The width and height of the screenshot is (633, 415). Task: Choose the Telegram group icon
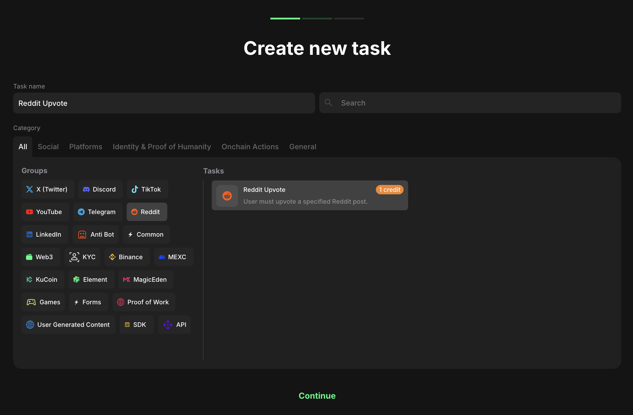click(81, 212)
